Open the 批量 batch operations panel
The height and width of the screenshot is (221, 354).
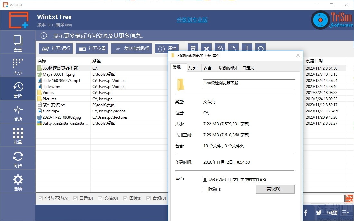[x=18, y=135]
